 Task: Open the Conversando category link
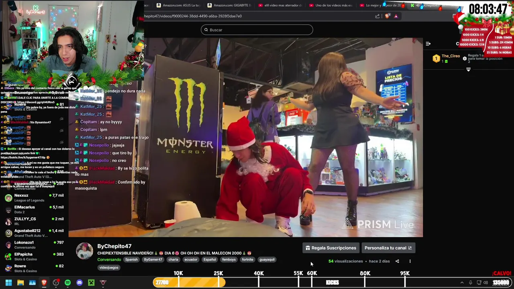(109, 260)
